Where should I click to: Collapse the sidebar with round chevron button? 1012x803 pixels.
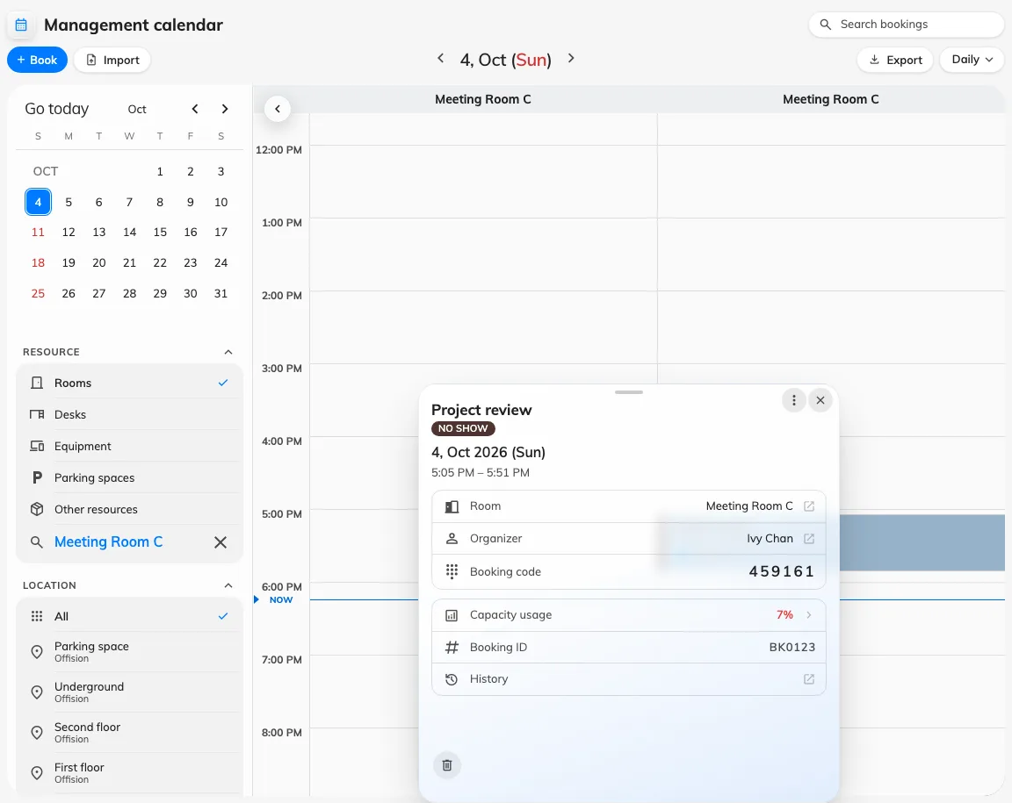[278, 109]
